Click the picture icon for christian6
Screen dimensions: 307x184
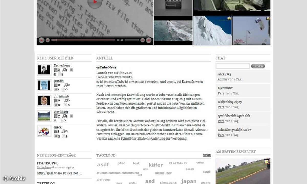point(56,105)
